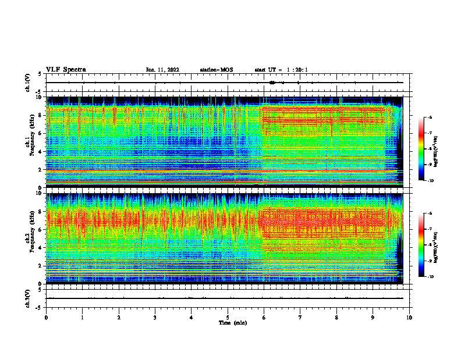Click the "5" voltage tick of ch.1 waveform
The width and height of the screenshot is (461, 356).
(x=40, y=74)
